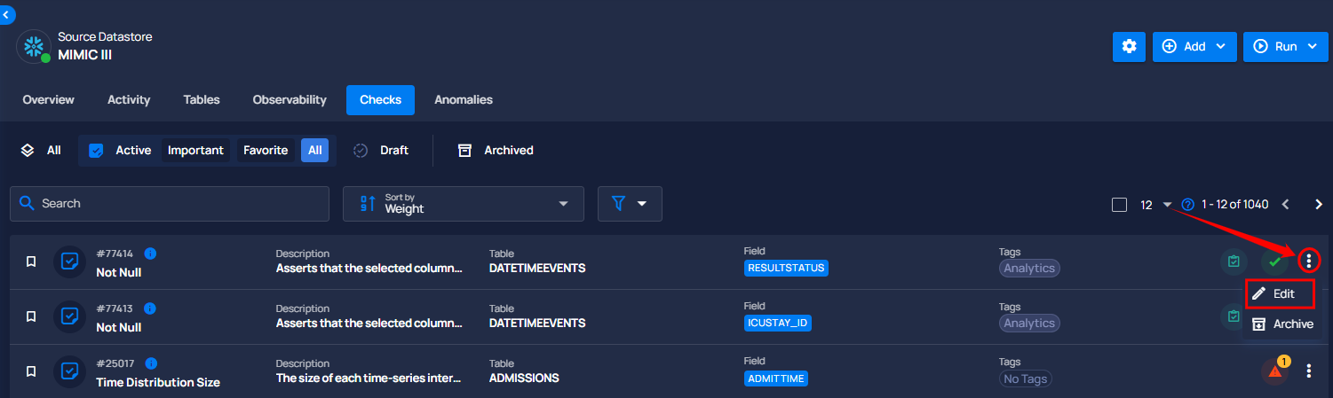The width and height of the screenshot is (1333, 398).
Task: Open the page size 12 dropdown
Action: [1156, 205]
